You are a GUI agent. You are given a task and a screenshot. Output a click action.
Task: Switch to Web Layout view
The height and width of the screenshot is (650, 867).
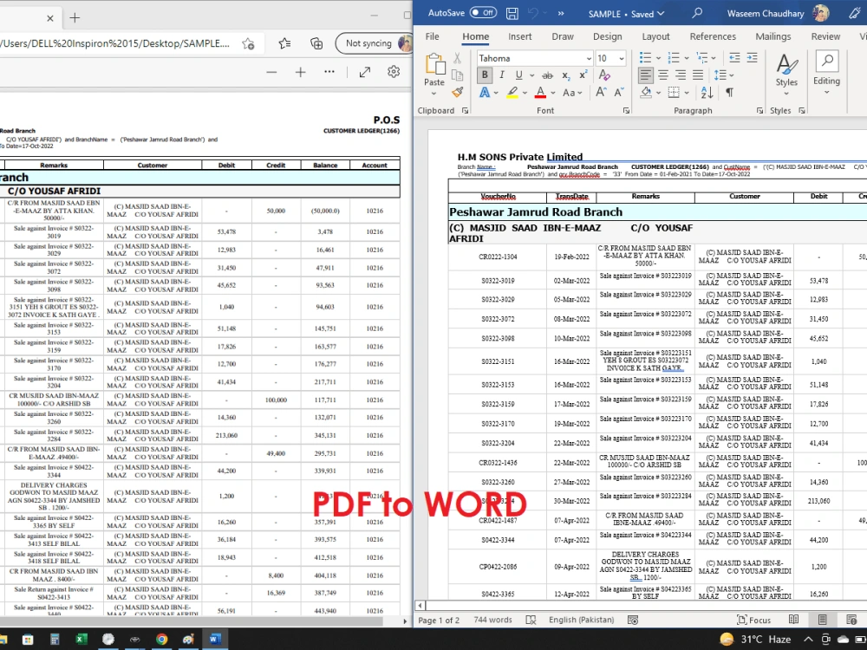coord(851,621)
